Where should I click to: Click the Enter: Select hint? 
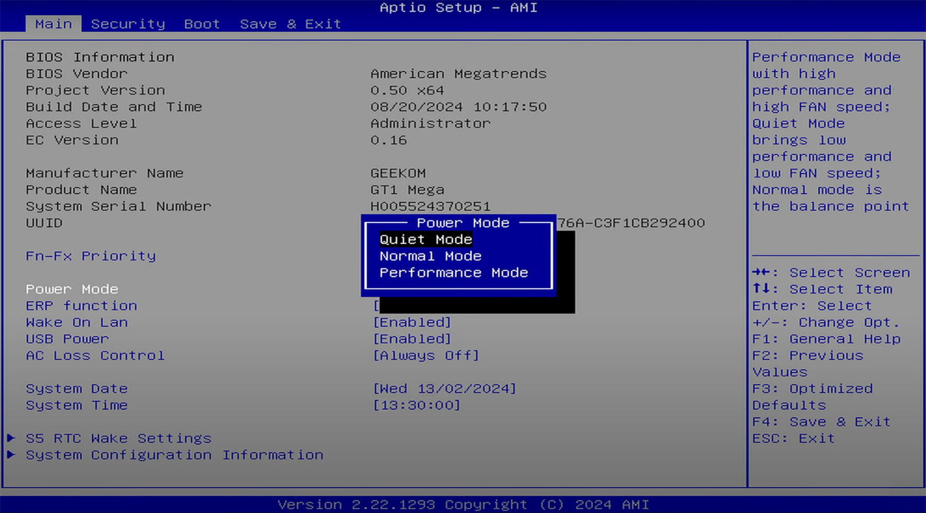pos(812,306)
